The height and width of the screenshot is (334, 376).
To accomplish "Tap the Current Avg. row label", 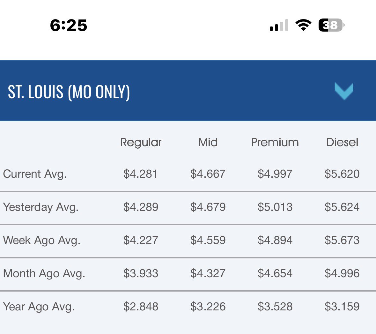I will (35, 174).
